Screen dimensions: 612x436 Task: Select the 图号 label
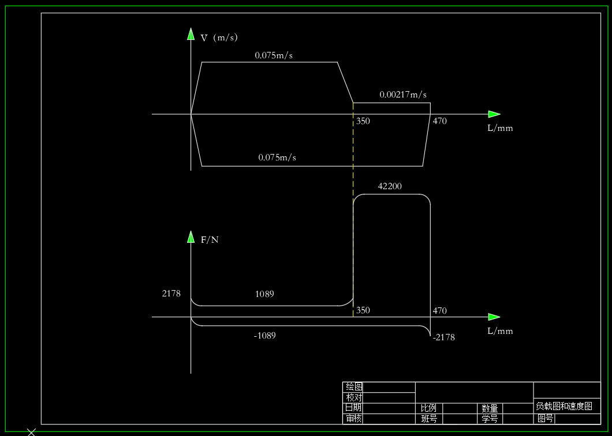tap(545, 419)
